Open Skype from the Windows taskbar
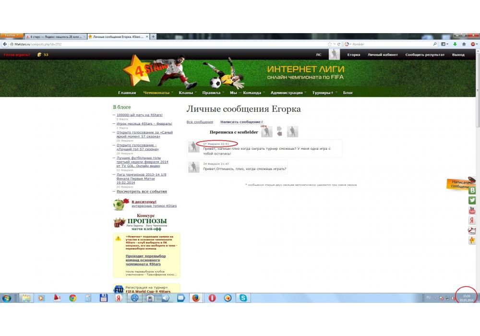Viewport: 480px width, 336px height. (x=243, y=298)
